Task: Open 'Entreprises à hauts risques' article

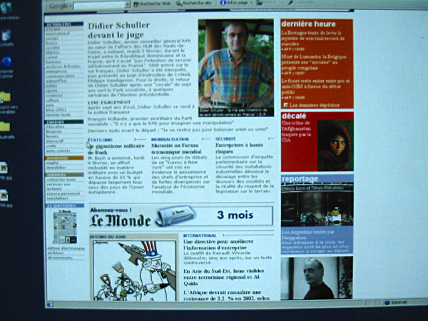Action: [239, 148]
